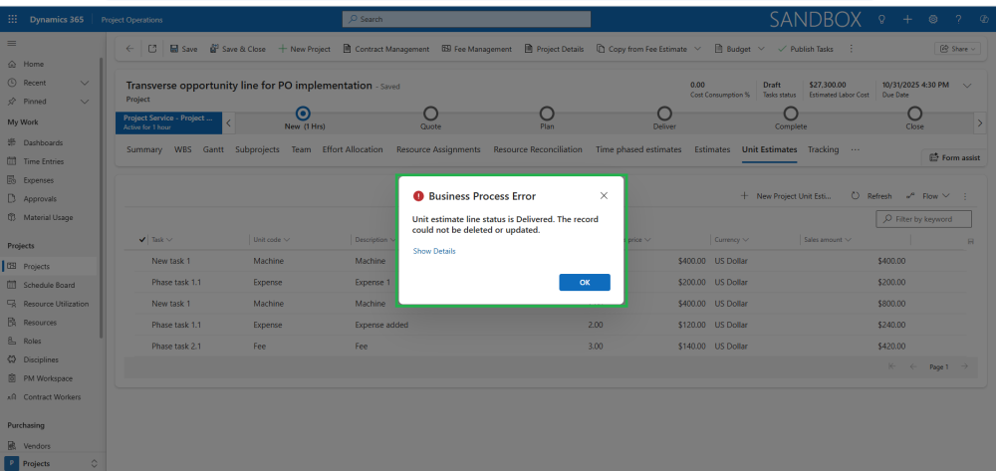Open record in new window icon
Viewport: 996px width, 471px height.
[x=152, y=49]
